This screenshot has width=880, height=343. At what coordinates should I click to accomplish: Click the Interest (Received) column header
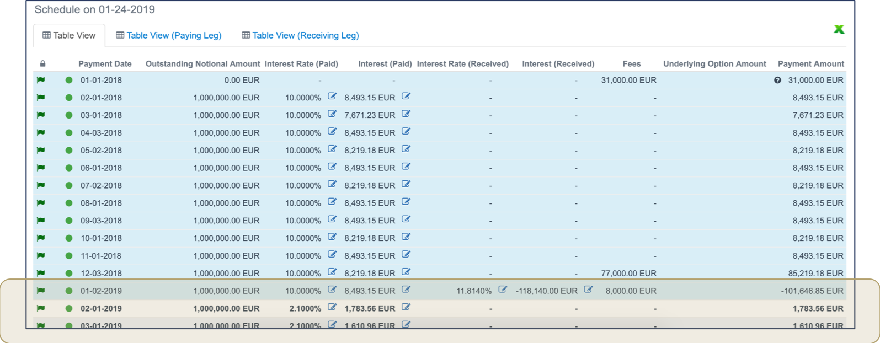[x=558, y=64]
